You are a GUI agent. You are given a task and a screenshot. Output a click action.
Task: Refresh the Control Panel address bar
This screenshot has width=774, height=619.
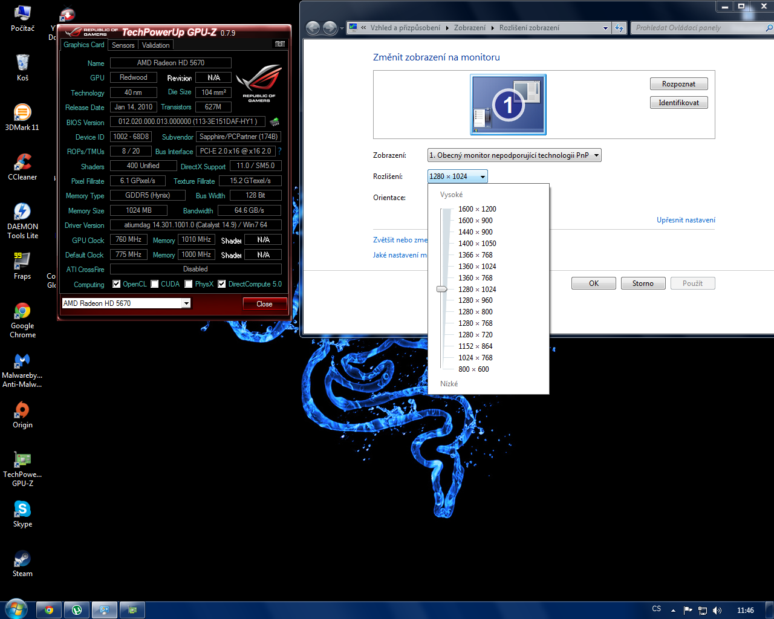[x=619, y=28]
